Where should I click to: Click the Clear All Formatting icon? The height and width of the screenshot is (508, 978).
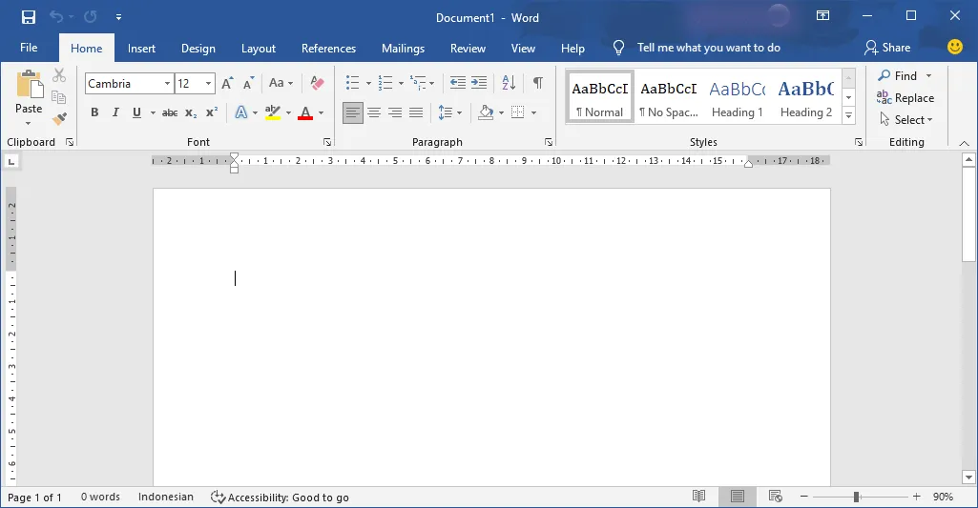[x=318, y=84]
